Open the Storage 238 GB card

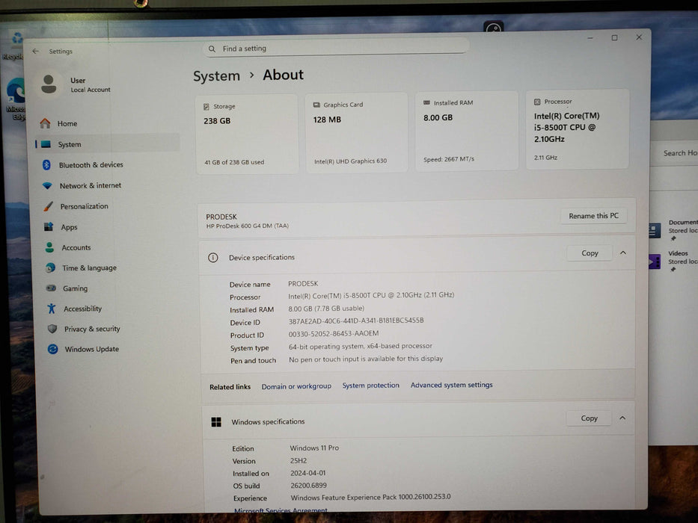click(247, 134)
